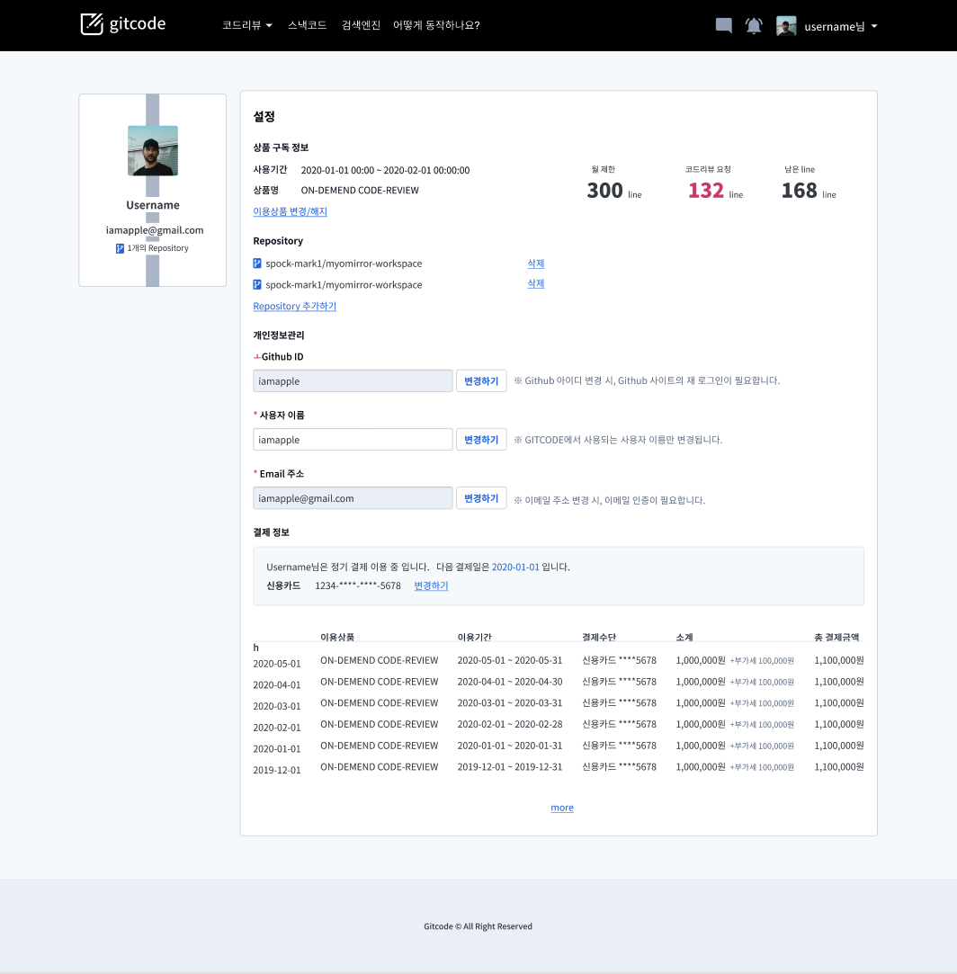Focus the Github ID input field

pyautogui.click(x=353, y=380)
